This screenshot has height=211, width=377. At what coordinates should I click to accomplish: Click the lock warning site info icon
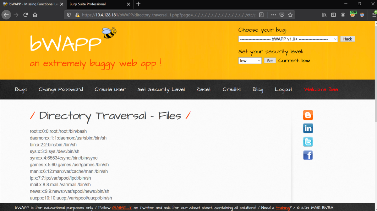coord(77,15)
